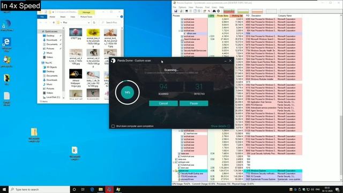The image size is (343, 193).
Task: Click the Panda Dome logo in scan window title
Action: [x=113, y=61]
